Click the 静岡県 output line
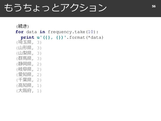161x121 pixels. [x=29, y=64]
